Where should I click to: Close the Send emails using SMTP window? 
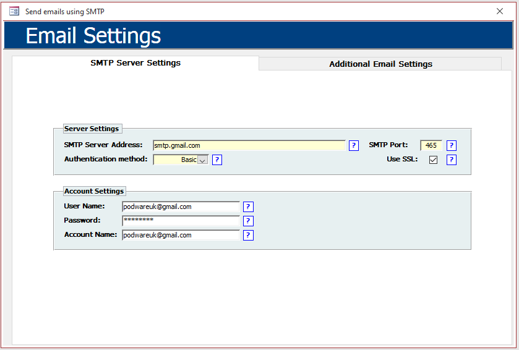point(500,11)
